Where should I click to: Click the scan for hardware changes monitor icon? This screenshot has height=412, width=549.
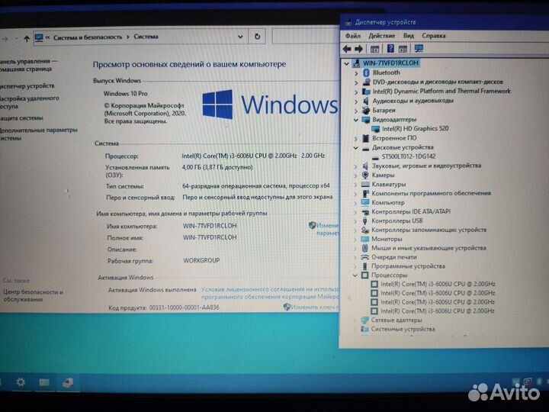coord(419,49)
